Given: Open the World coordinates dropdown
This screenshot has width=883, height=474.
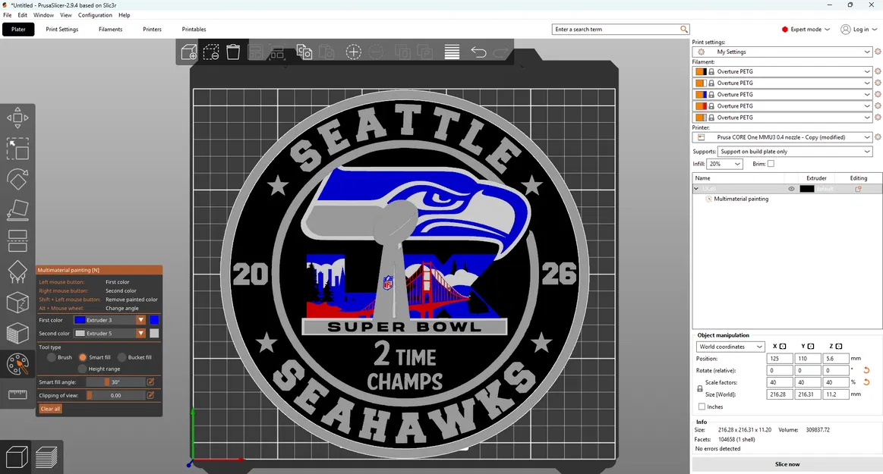Looking at the screenshot, I should click(x=730, y=347).
